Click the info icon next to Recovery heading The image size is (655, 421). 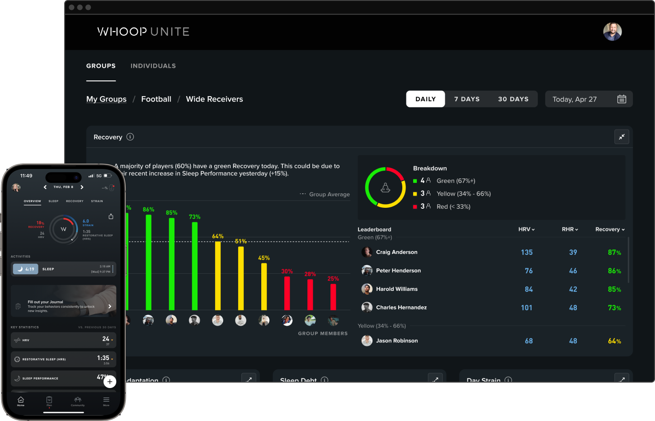pyautogui.click(x=130, y=137)
